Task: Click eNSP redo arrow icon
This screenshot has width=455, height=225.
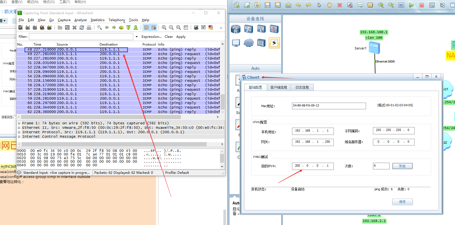Action: click(309, 5)
